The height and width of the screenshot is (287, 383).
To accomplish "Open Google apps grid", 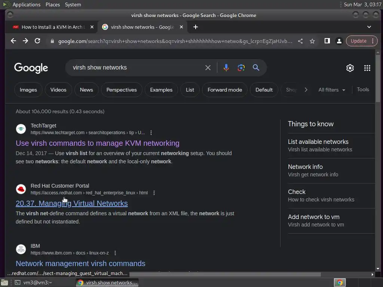I will (x=367, y=68).
